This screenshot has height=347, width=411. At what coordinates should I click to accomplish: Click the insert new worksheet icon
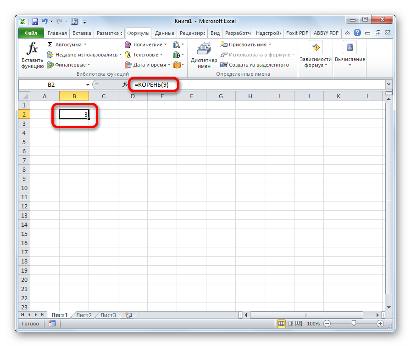click(128, 315)
